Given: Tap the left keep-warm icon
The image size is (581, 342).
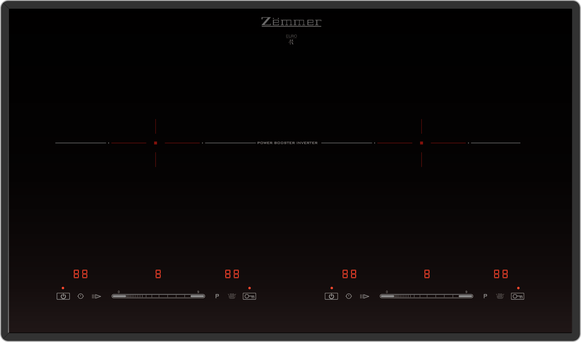Looking at the screenshot, I should [232, 296].
